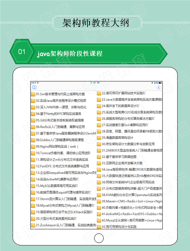The height and width of the screenshot is (251, 190).
Task: Open folder 16.前端页面调优squid代理与缓存实战
Action: 61,192
